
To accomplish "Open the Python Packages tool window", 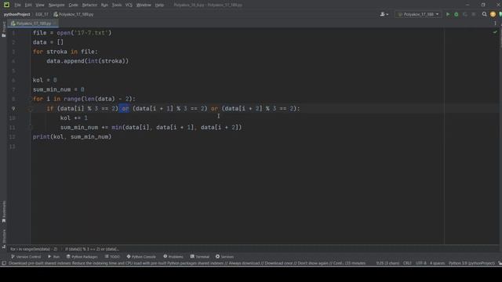I will 82,257.
